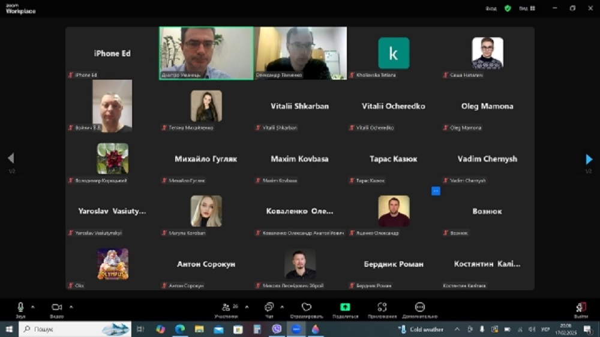
Task: Expand the arrow next to Чат
Action: (x=282, y=307)
